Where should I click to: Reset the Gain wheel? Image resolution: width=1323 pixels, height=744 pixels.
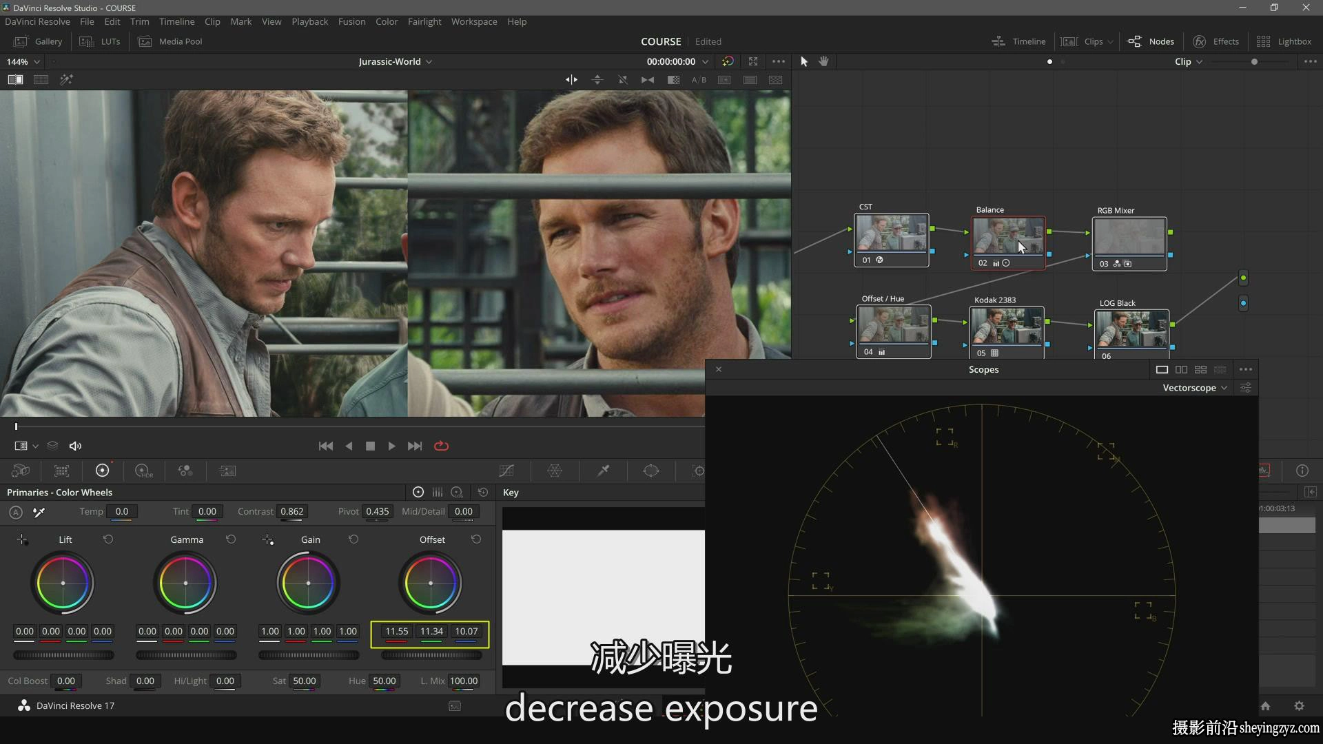point(353,539)
